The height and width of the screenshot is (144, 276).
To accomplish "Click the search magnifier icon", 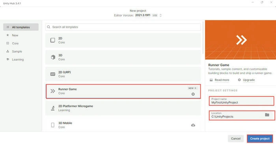I will tap(48, 27).
